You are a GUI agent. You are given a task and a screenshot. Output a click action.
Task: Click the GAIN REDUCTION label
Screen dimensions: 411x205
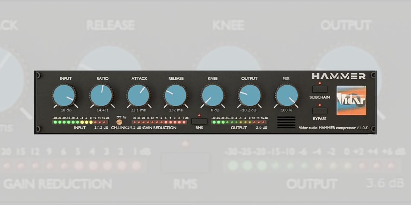point(160,128)
